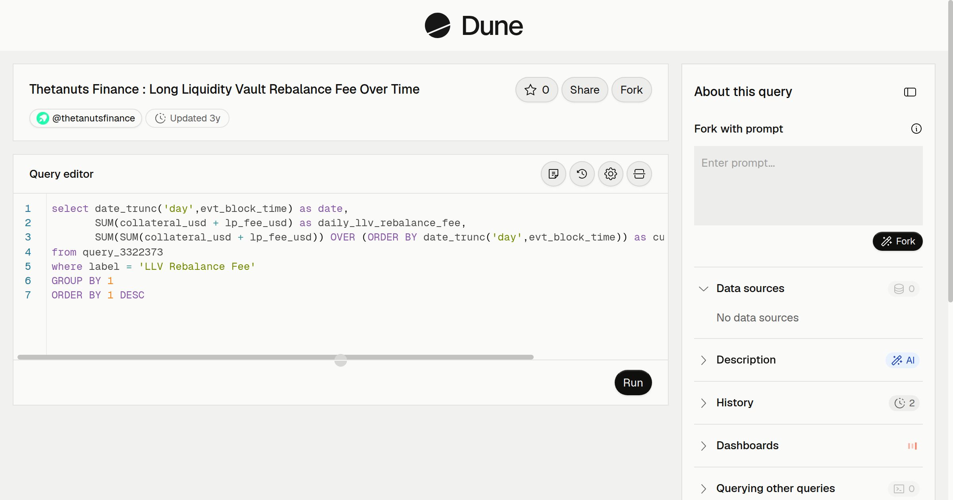The height and width of the screenshot is (500, 953).
Task: Click 'ORDER BY 1 DESC' on line 7
Action: [x=98, y=295]
